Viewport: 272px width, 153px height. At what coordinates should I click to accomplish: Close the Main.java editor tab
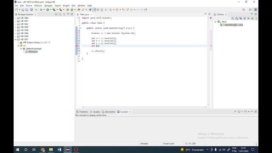(x=91, y=14)
